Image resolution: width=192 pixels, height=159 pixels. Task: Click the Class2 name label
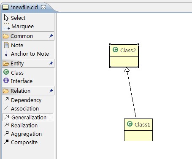pos(128,50)
